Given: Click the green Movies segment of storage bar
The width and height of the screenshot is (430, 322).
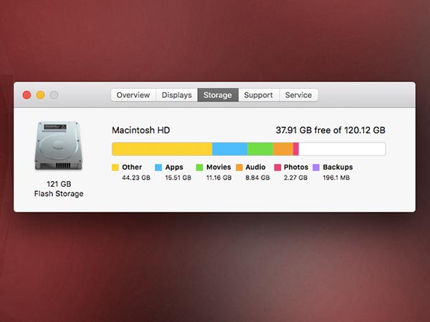Looking at the screenshot, I should point(261,149).
